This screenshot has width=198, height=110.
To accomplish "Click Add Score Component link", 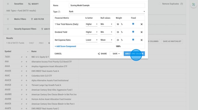I will [x=65, y=46].
